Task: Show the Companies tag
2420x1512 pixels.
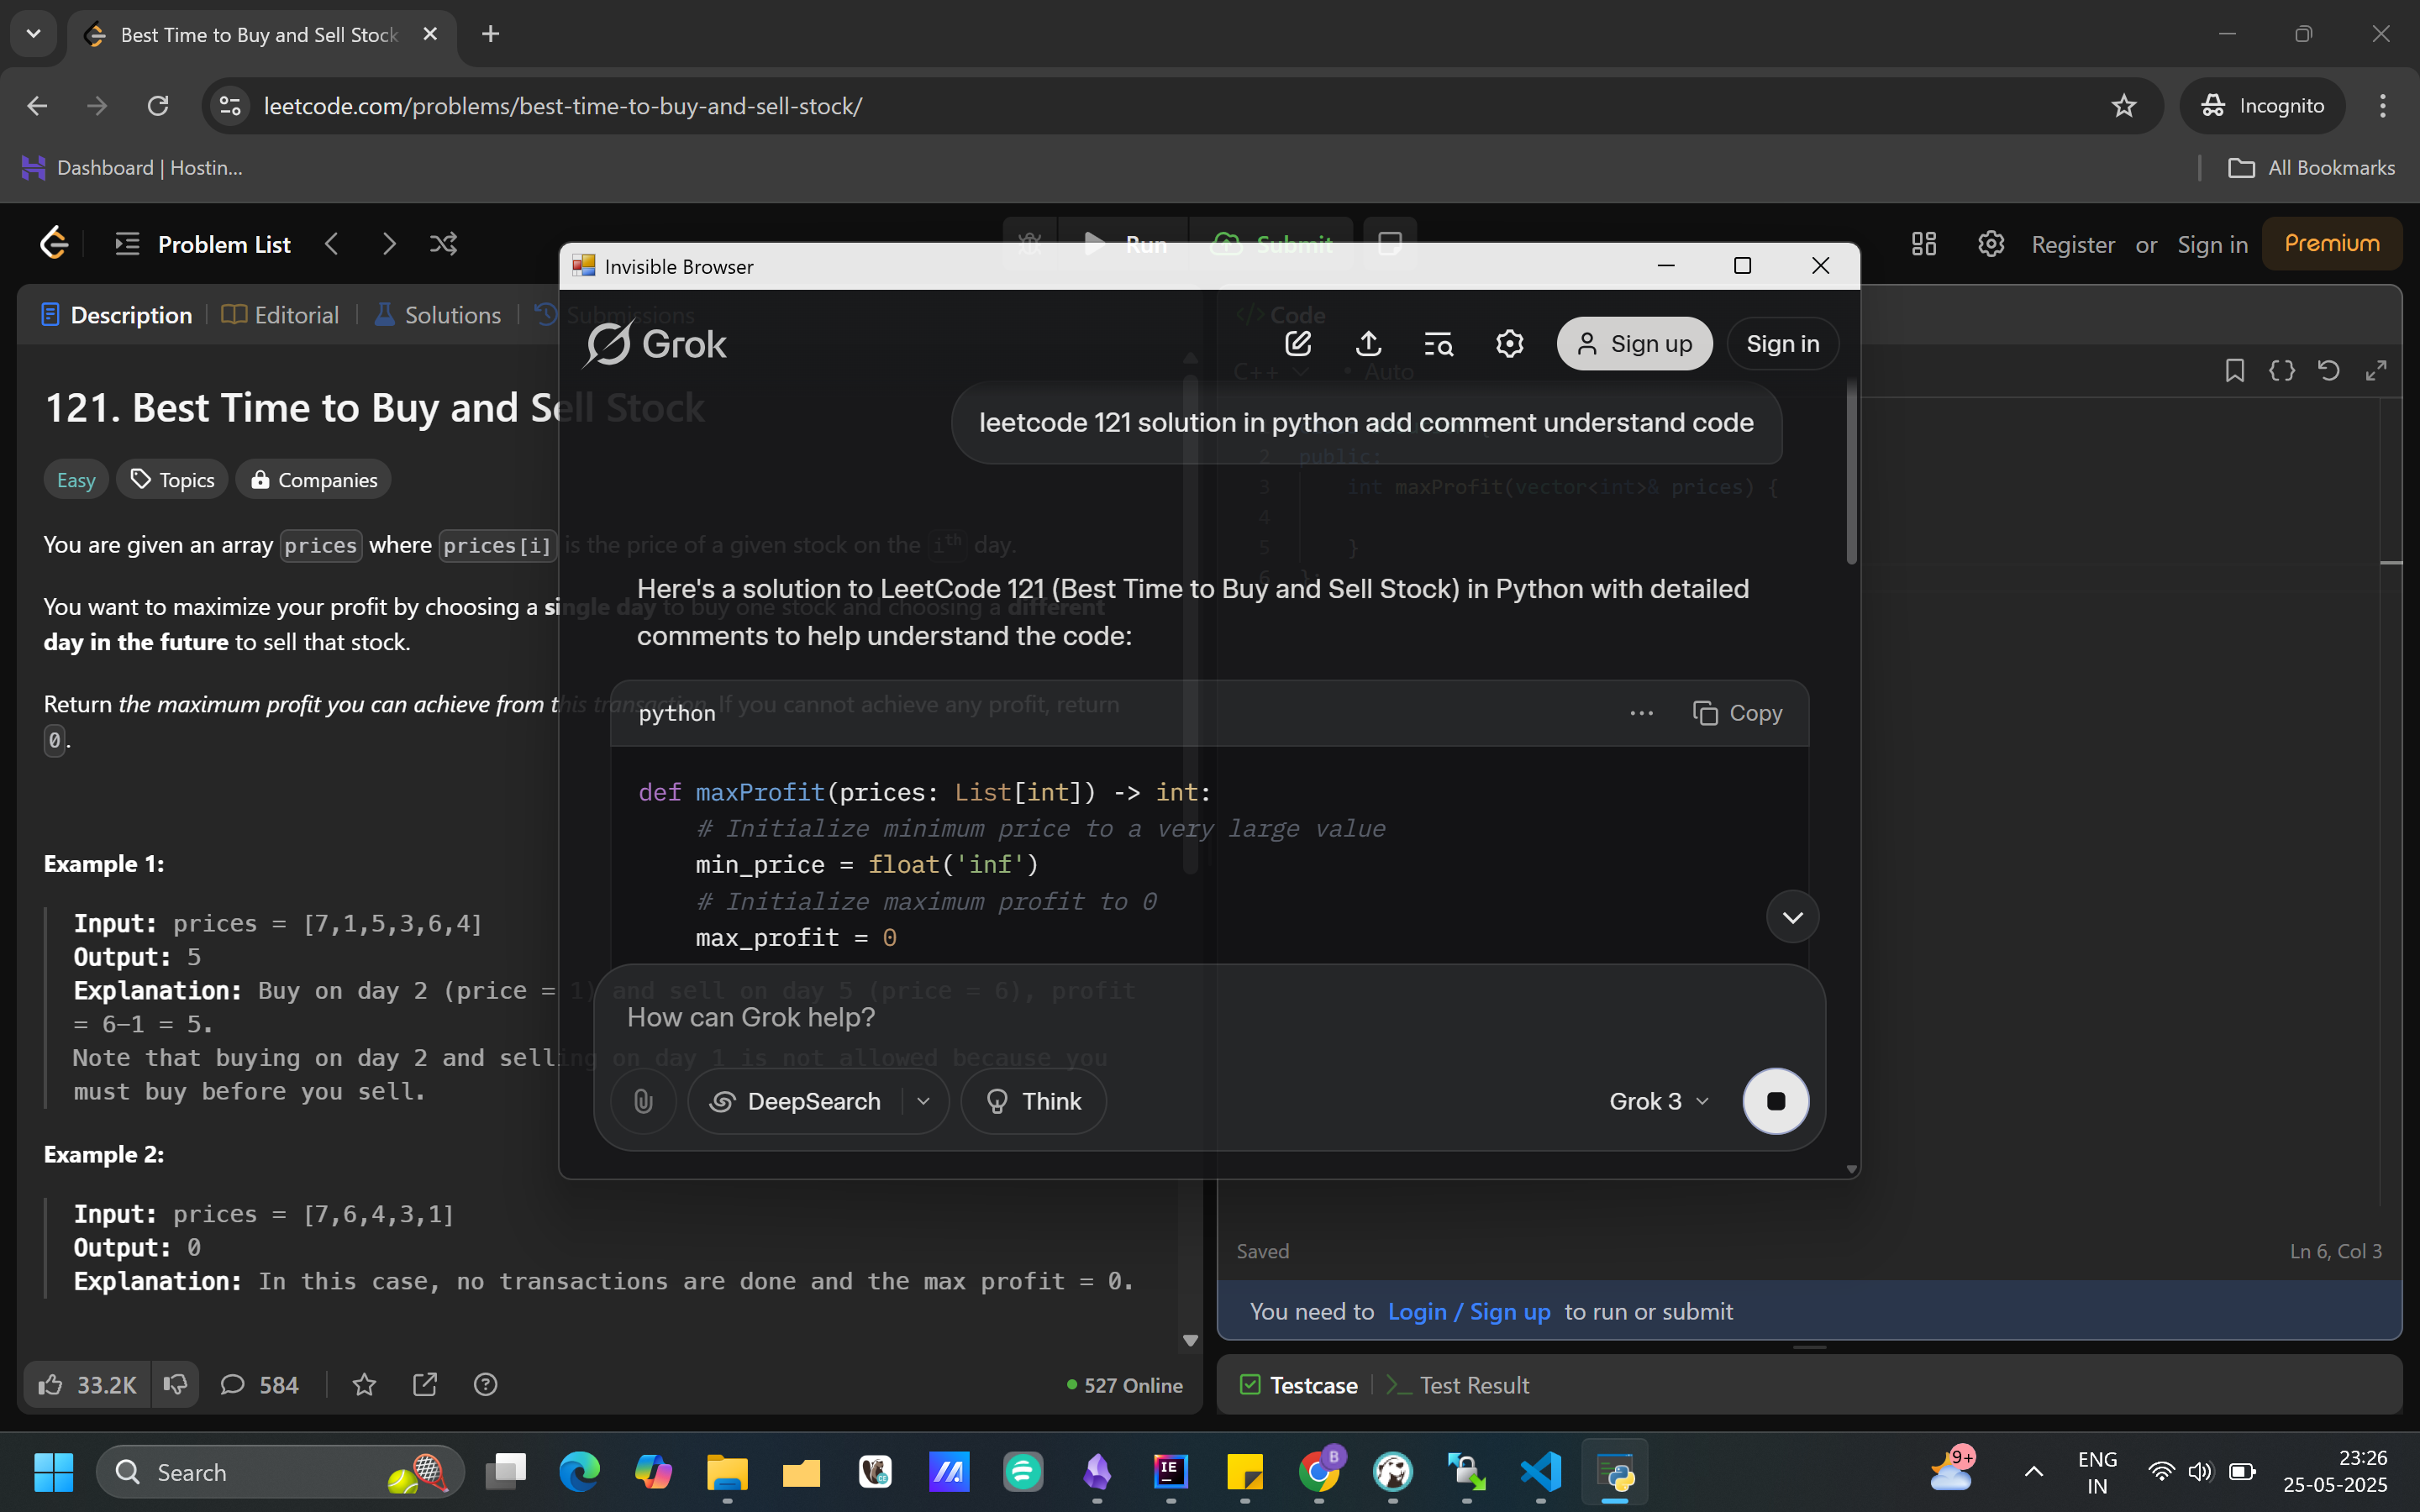Action: point(313,480)
